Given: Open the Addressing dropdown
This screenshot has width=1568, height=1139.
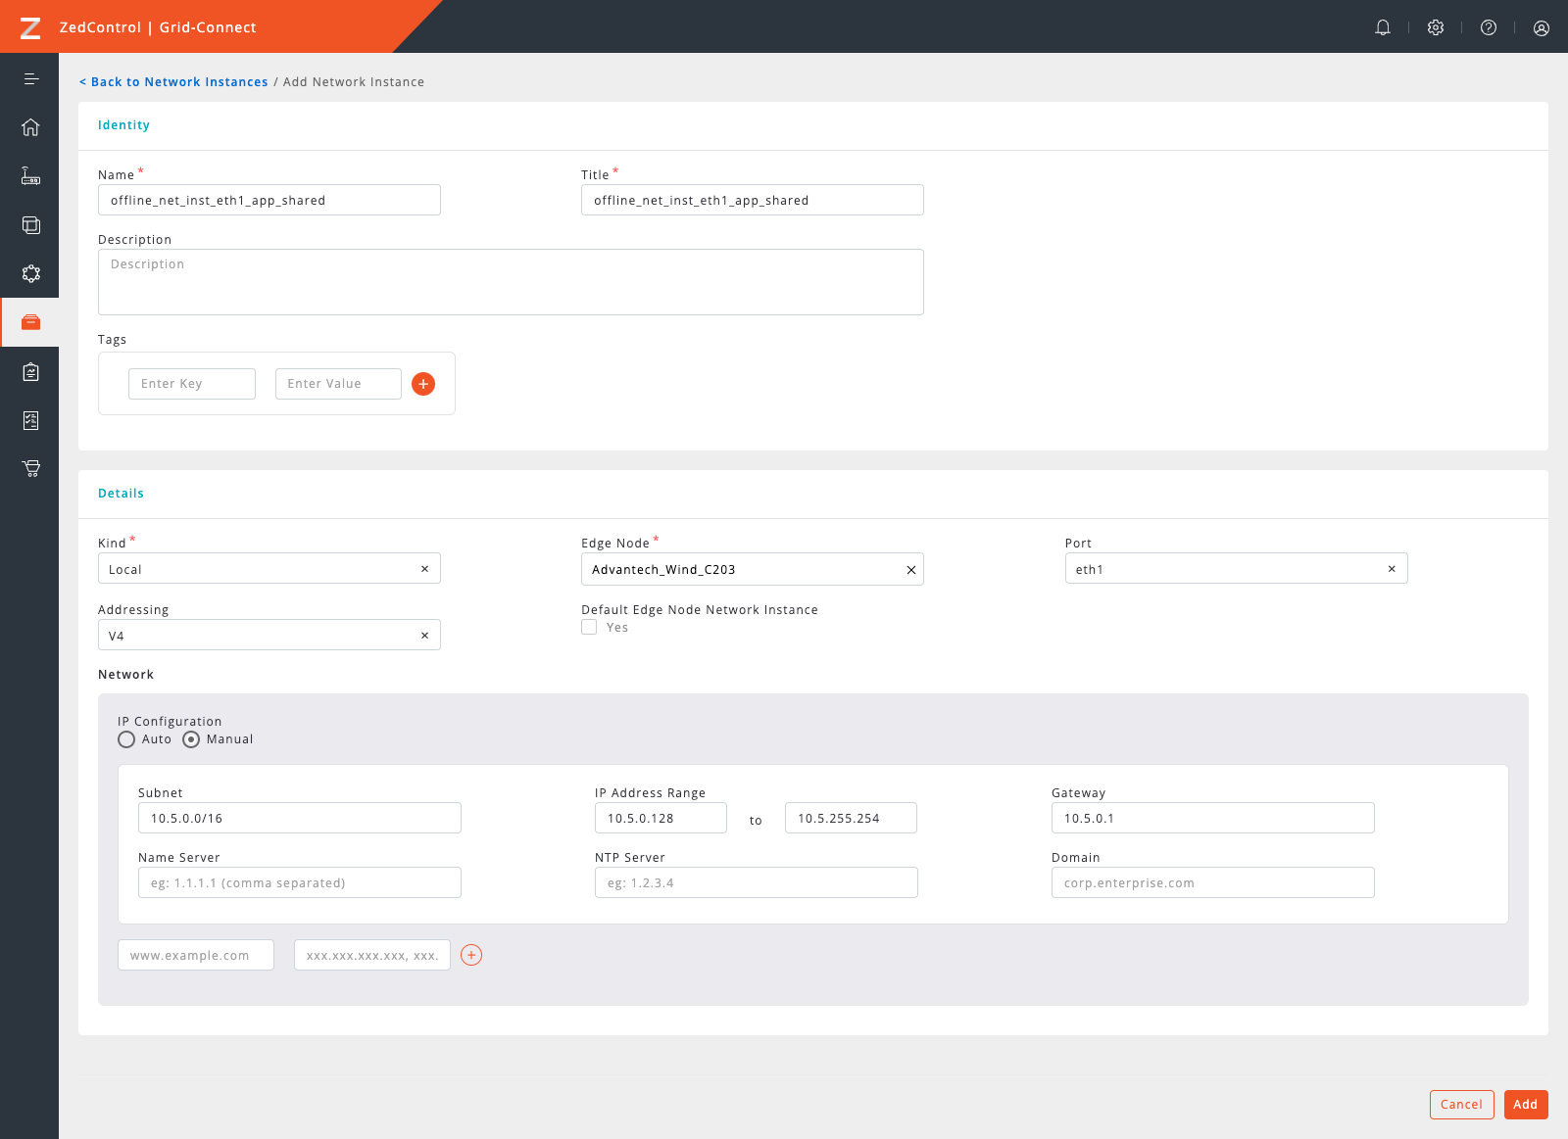Looking at the screenshot, I should coord(269,635).
